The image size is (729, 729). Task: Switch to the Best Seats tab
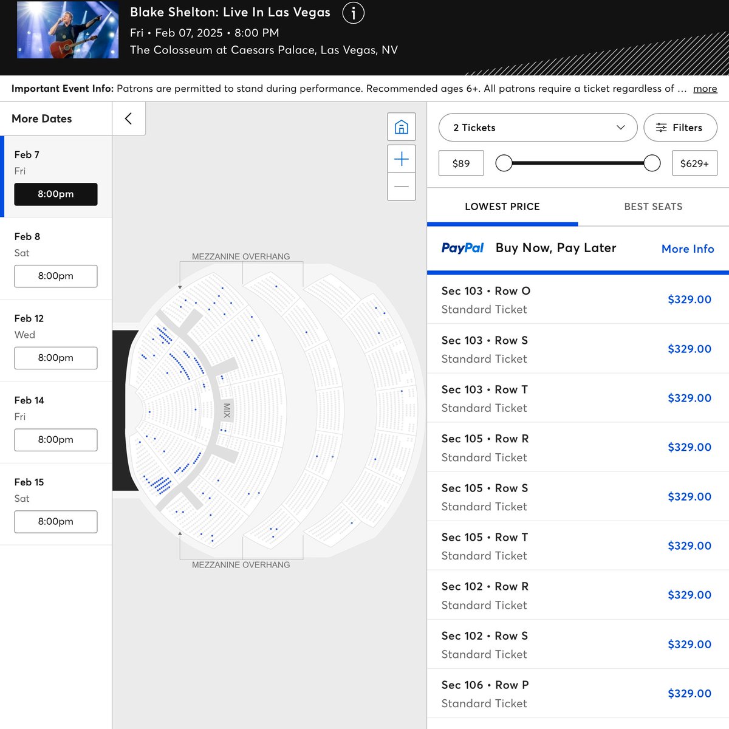click(653, 207)
